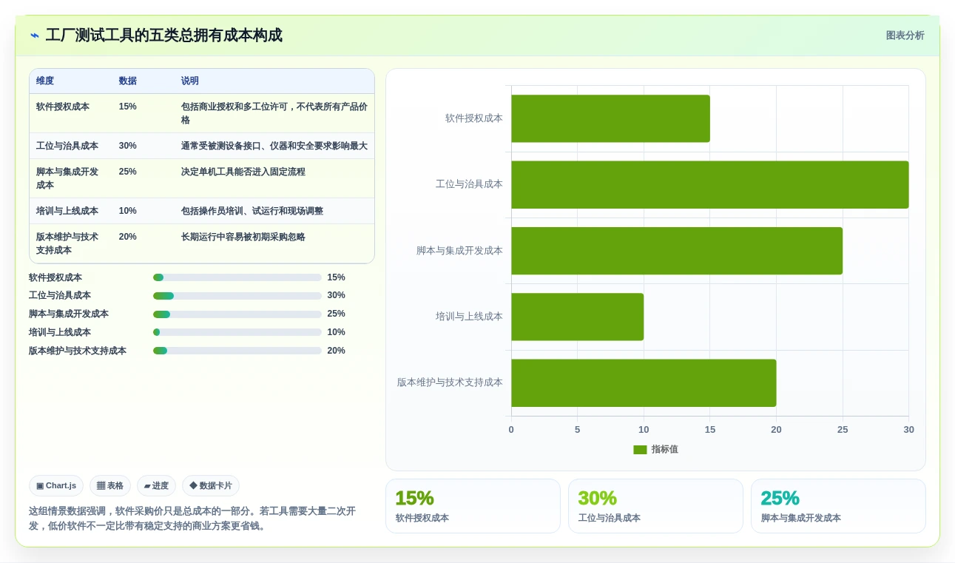Click the 说明 column header

click(190, 81)
